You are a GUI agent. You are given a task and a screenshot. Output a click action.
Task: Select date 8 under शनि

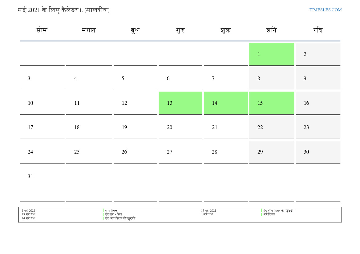pyautogui.click(x=272, y=78)
